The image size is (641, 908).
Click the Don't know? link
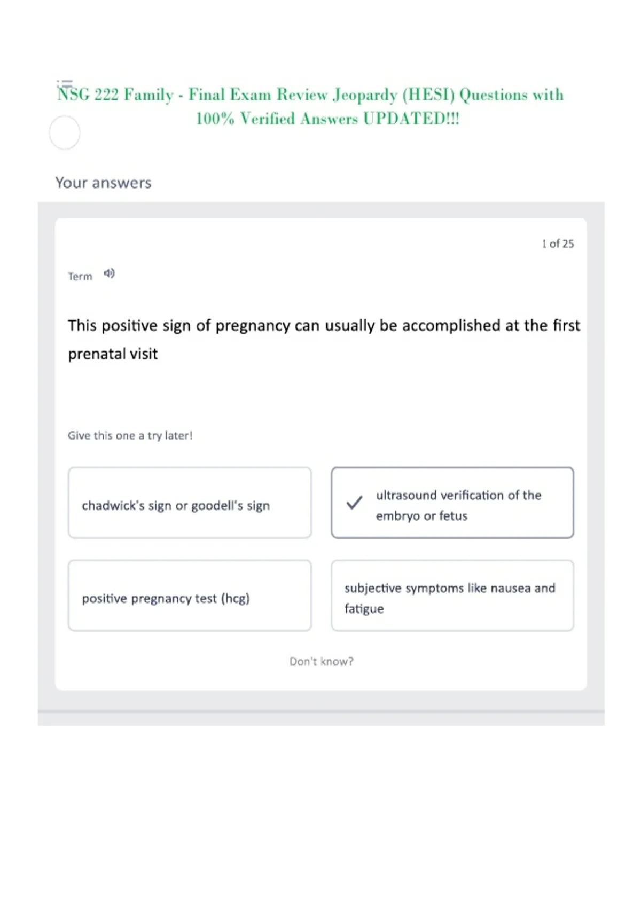[322, 661]
